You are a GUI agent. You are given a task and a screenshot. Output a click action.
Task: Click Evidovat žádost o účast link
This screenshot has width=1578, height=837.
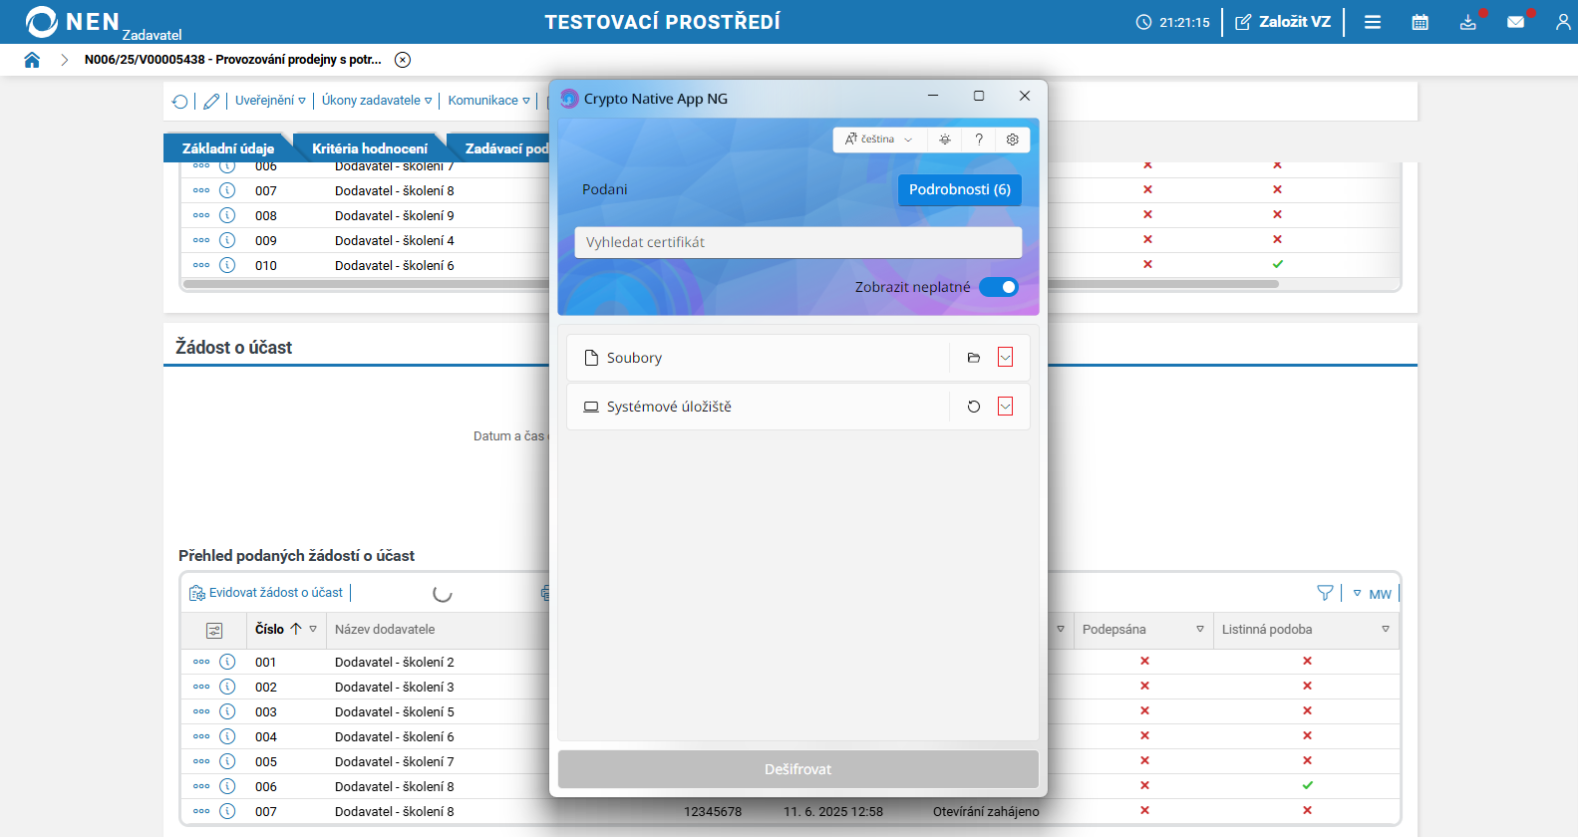click(x=266, y=593)
